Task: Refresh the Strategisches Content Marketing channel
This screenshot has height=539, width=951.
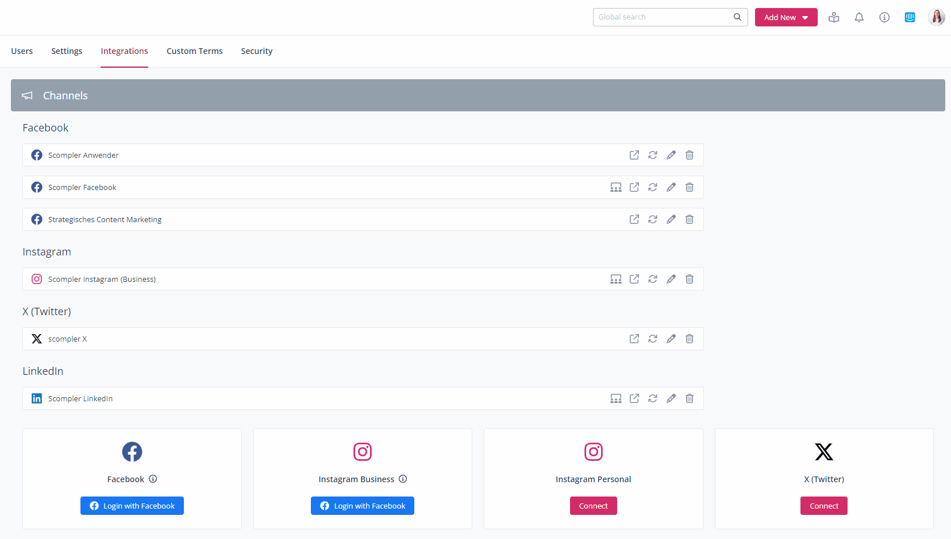Action: (x=653, y=219)
